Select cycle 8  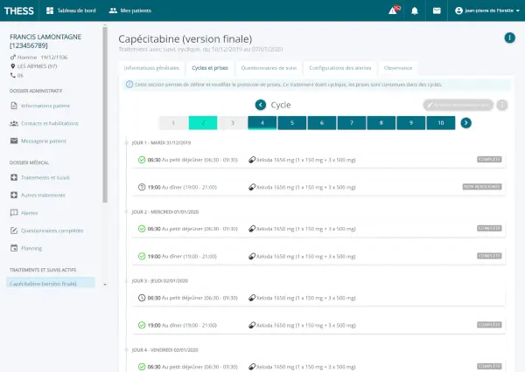pos(381,123)
